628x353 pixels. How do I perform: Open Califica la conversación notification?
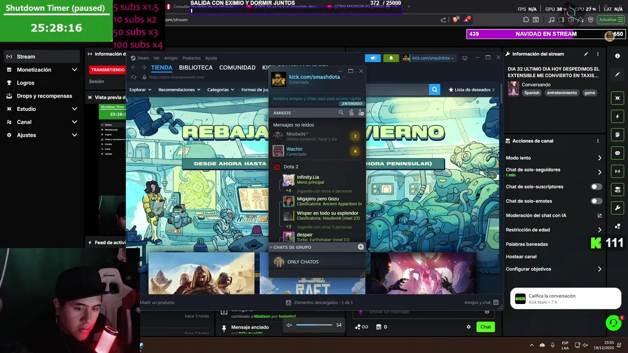(566, 299)
